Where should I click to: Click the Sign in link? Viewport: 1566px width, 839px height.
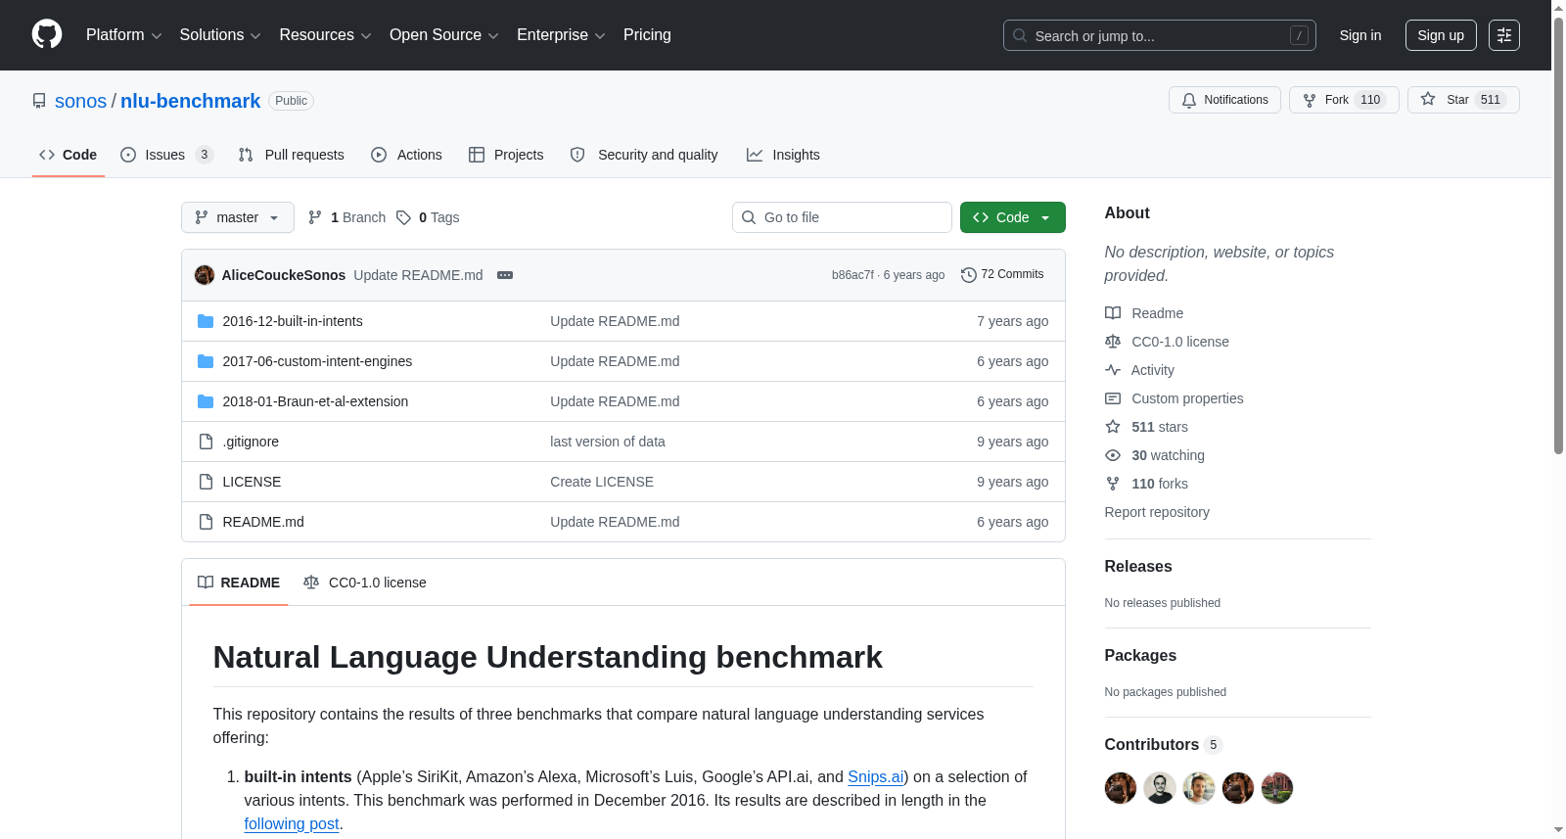pos(1360,35)
